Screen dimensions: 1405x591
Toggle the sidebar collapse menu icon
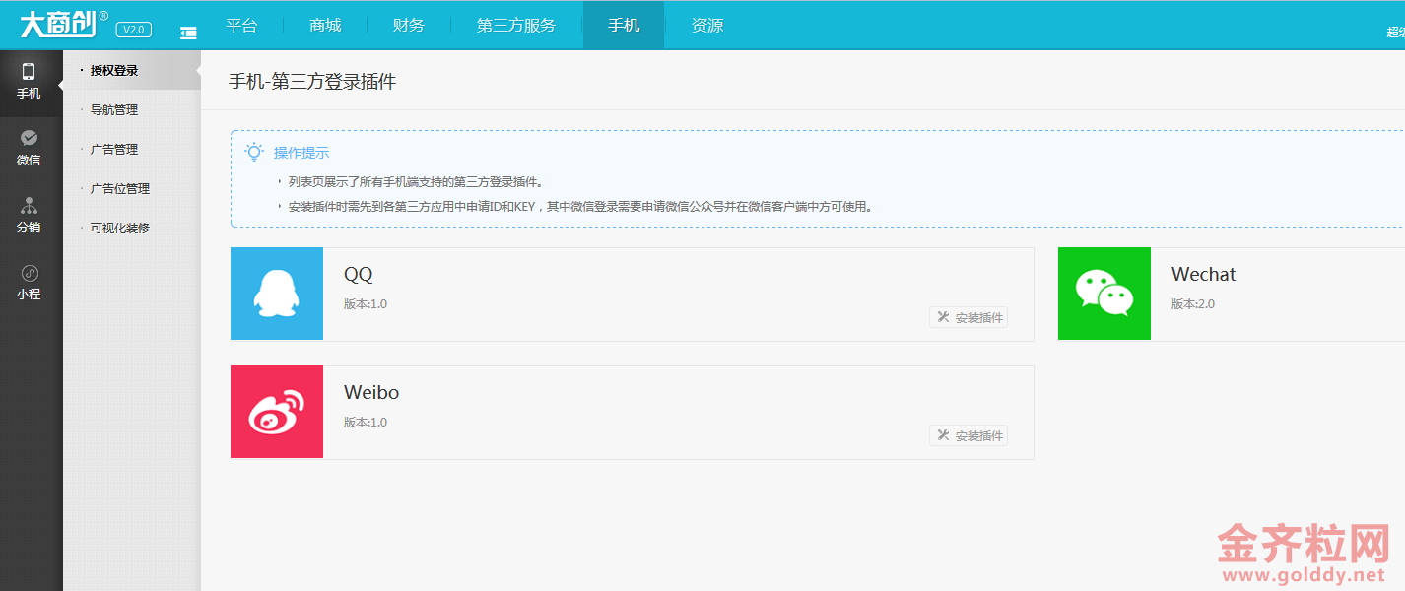tap(188, 33)
